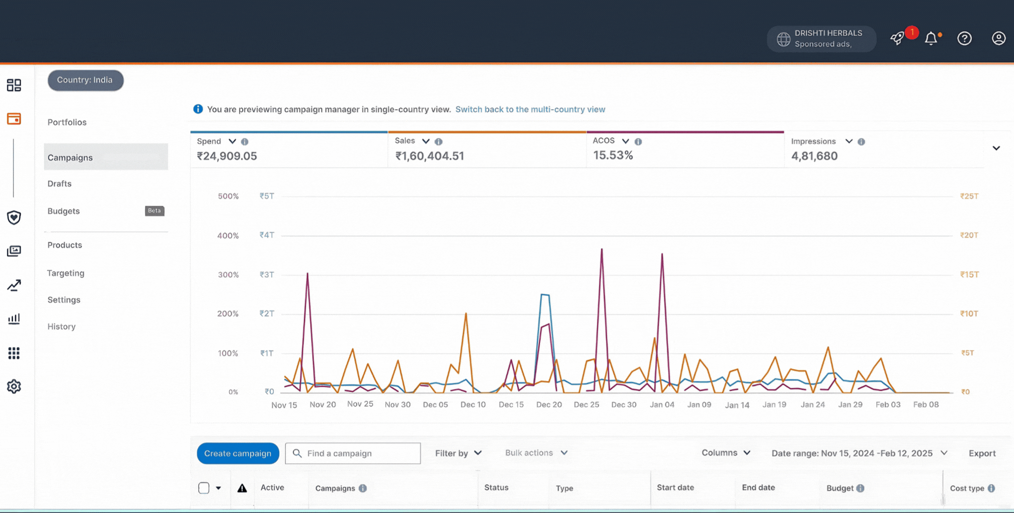Viewport: 1014px width, 513px height.
Task: Expand the Spend metric dropdown
Action: pyautogui.click(x=232, y=141)
